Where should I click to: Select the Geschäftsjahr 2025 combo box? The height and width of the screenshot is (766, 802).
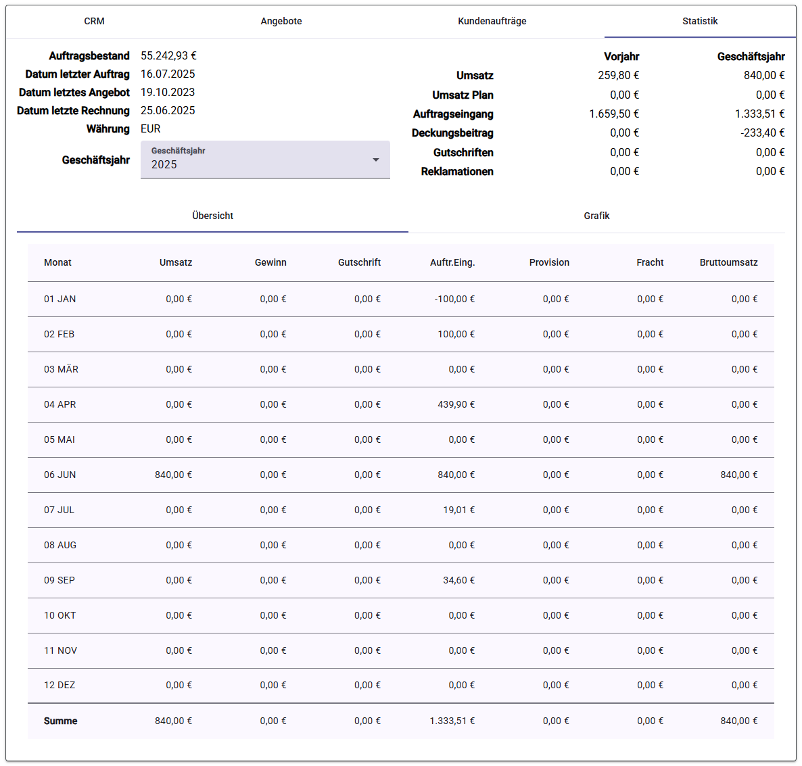click(x=265, y=160)
